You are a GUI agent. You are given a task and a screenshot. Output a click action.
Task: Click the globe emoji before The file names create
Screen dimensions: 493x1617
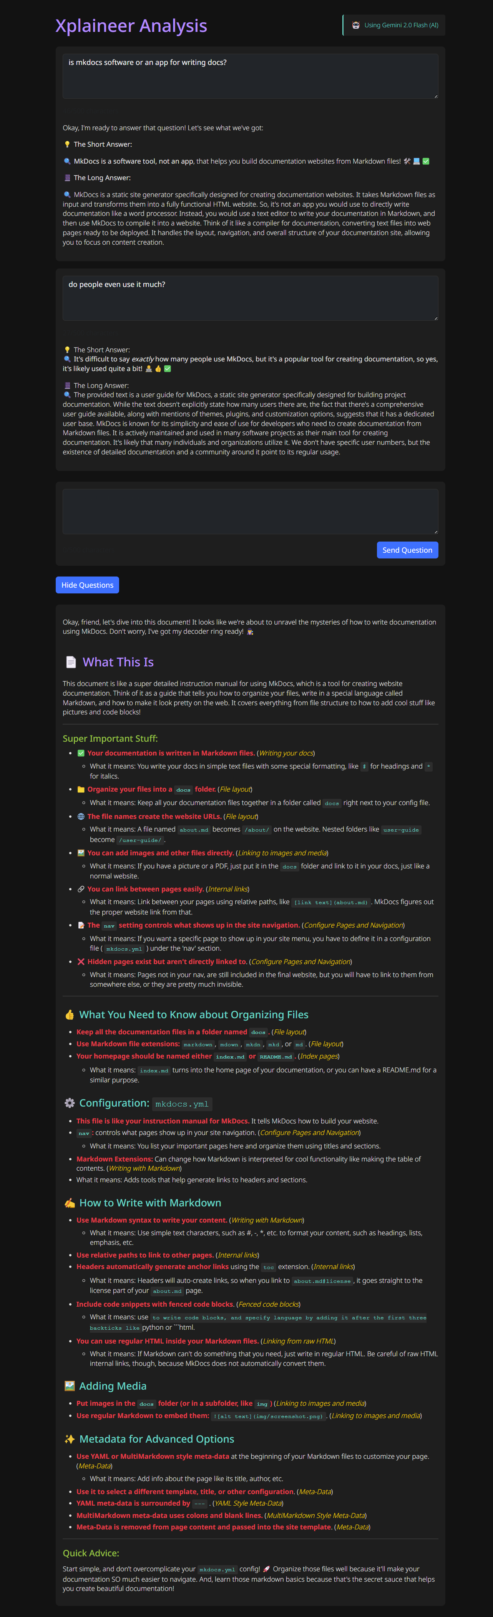[x=81, y=817]
